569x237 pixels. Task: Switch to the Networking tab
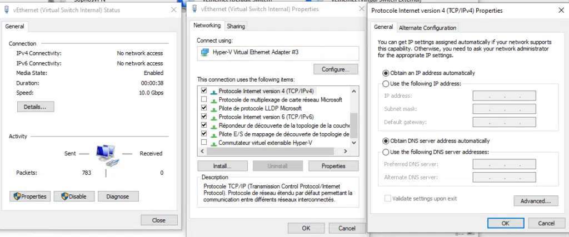click(207, 26)
